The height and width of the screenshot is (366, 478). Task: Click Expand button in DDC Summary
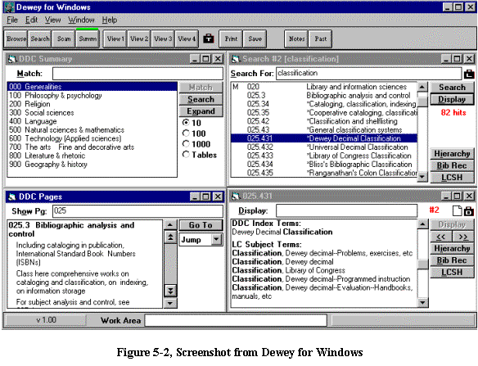[x=201, y=111]
